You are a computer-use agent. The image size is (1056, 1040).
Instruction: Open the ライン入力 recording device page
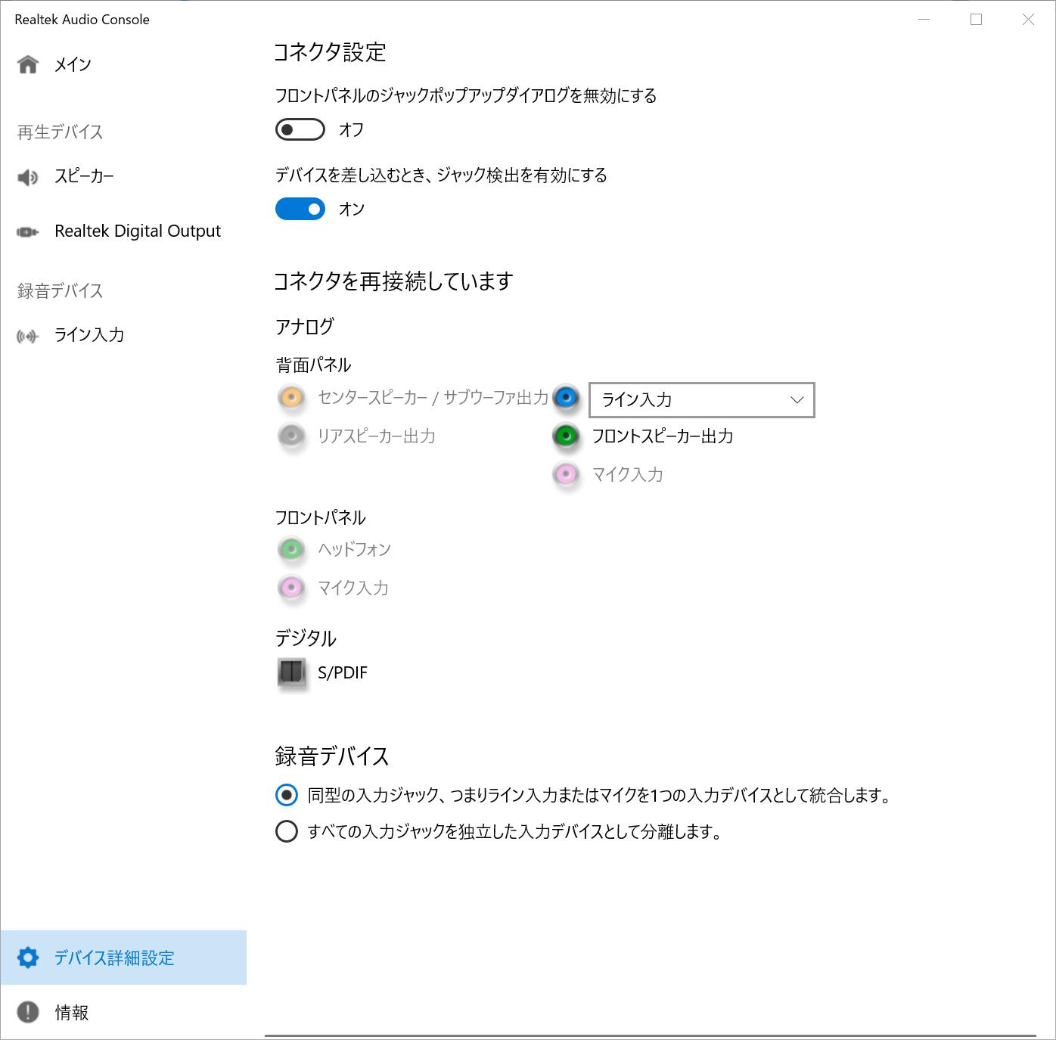(x=123, y=335)
